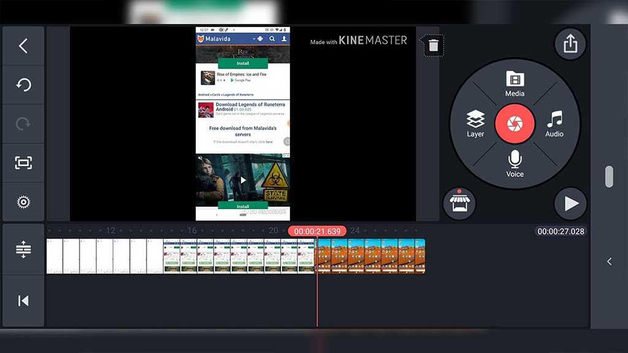Record a Voice over
This screenshot has width=628, height=353.
click(515, 164)
